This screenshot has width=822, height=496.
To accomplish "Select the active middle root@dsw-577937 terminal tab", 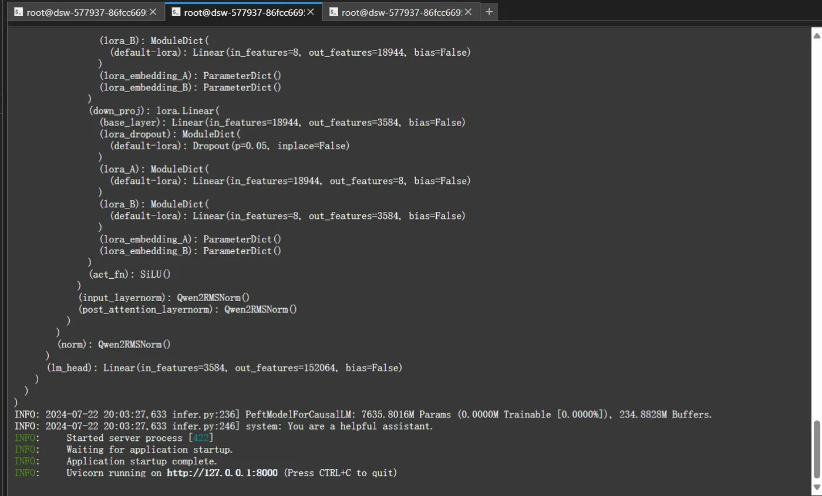I will 243,12.
